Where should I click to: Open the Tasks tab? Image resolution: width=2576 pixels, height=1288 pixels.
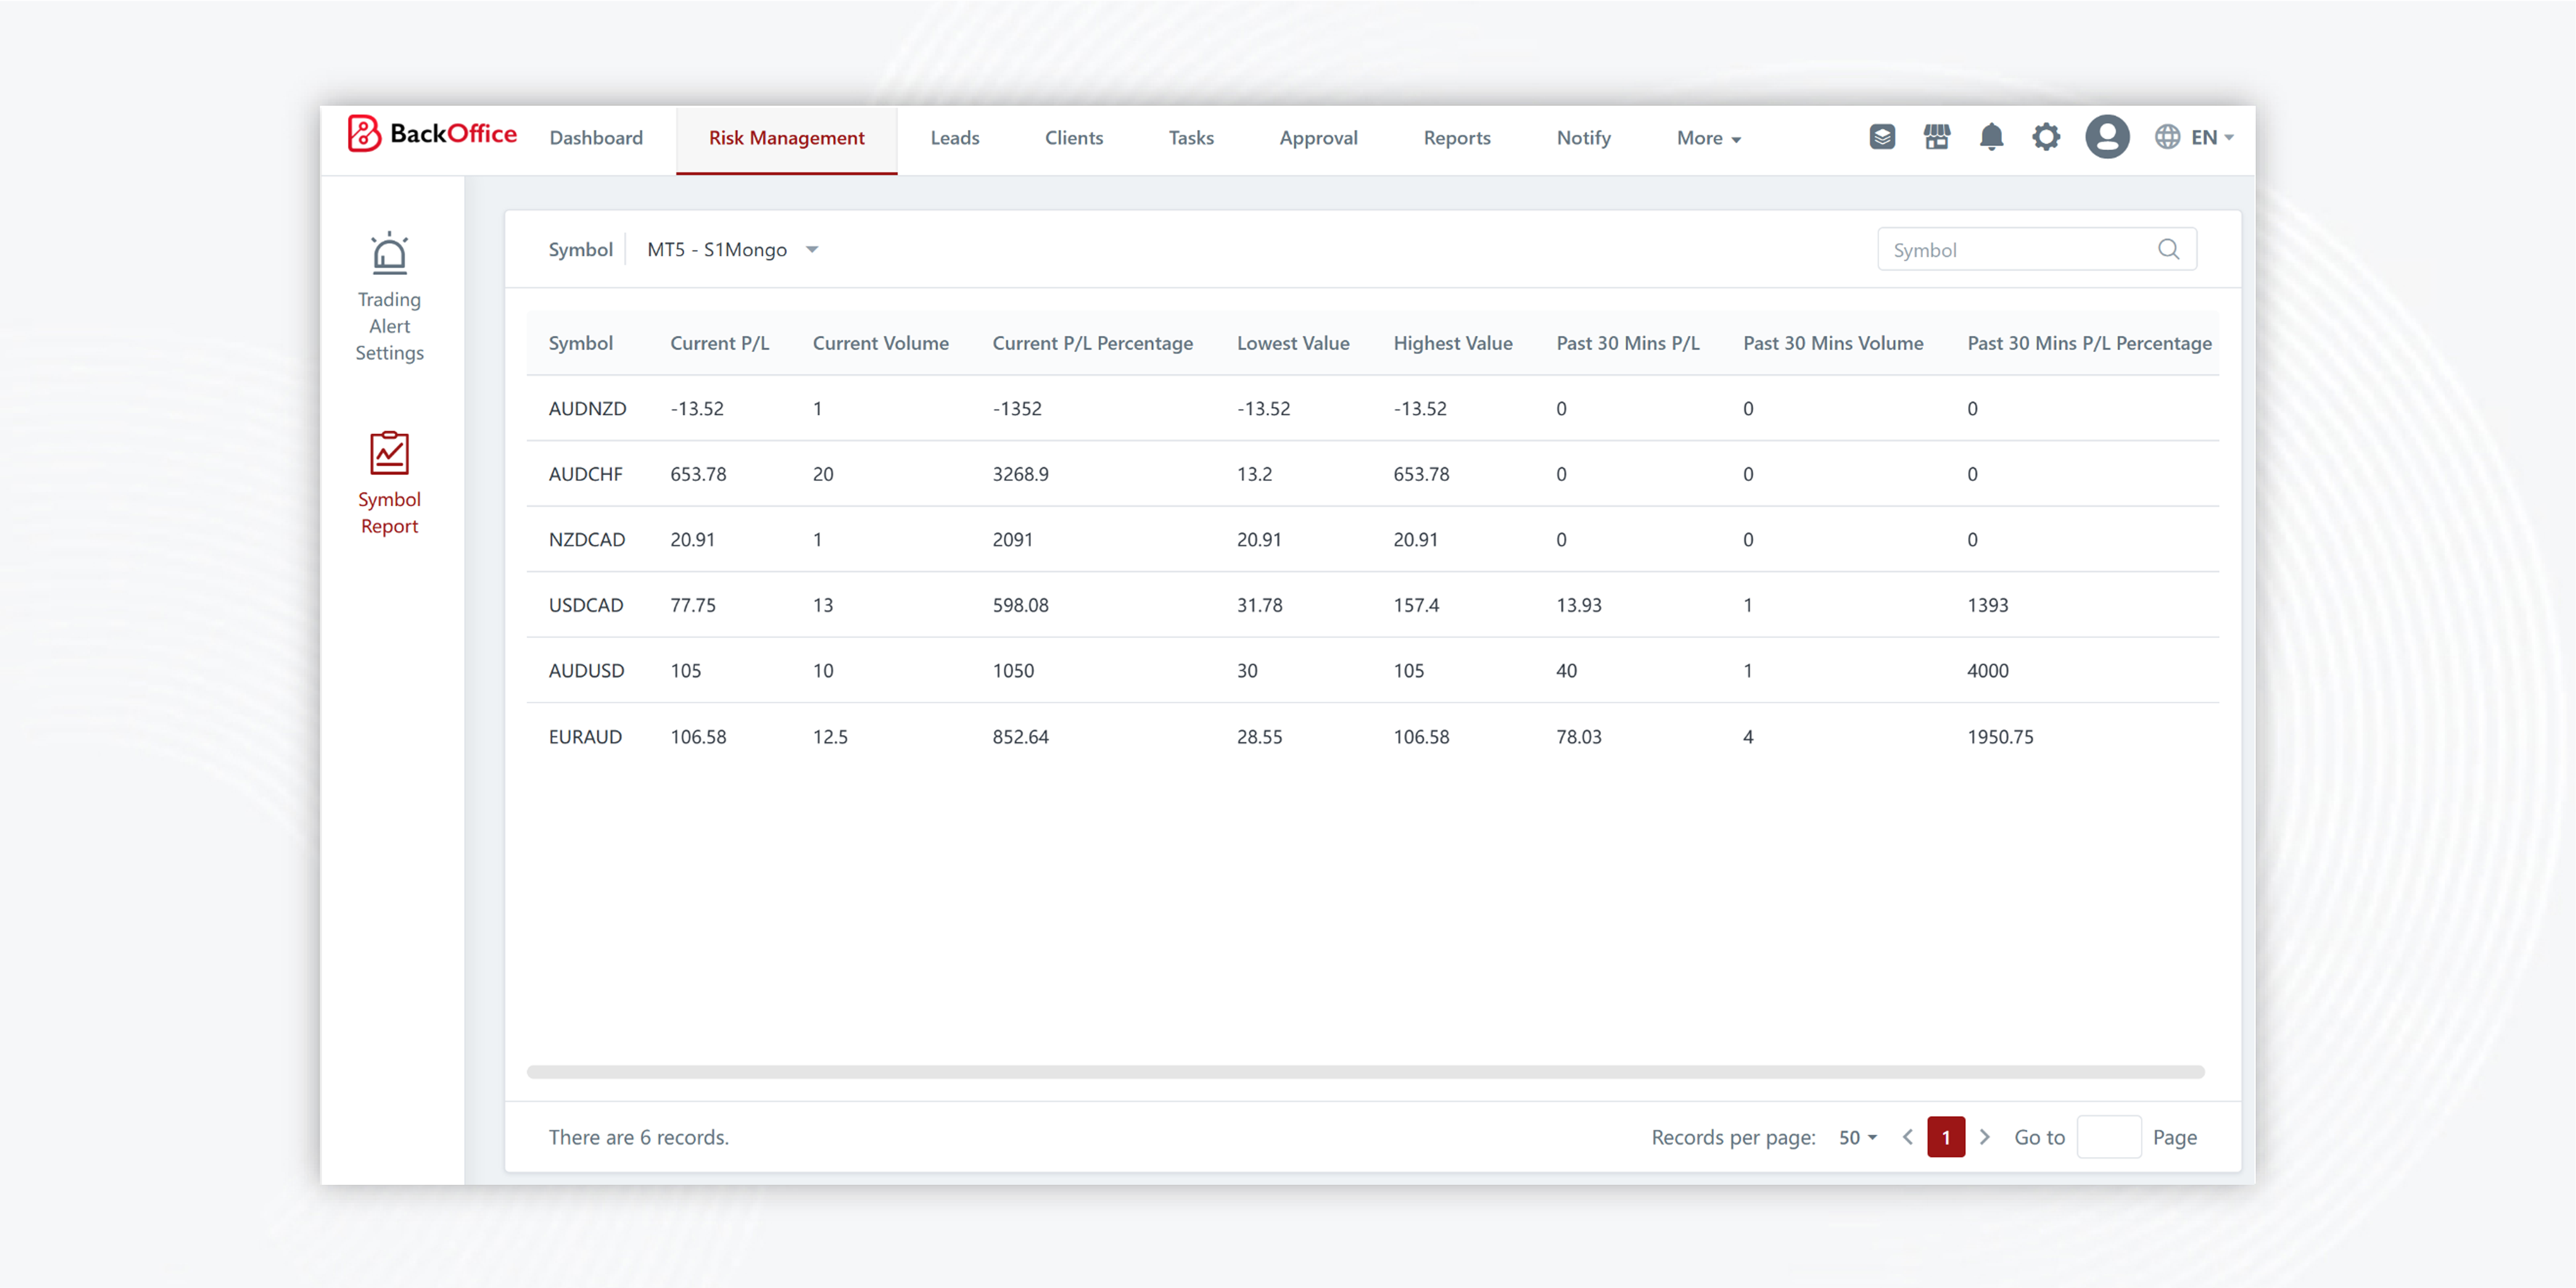1191,138
